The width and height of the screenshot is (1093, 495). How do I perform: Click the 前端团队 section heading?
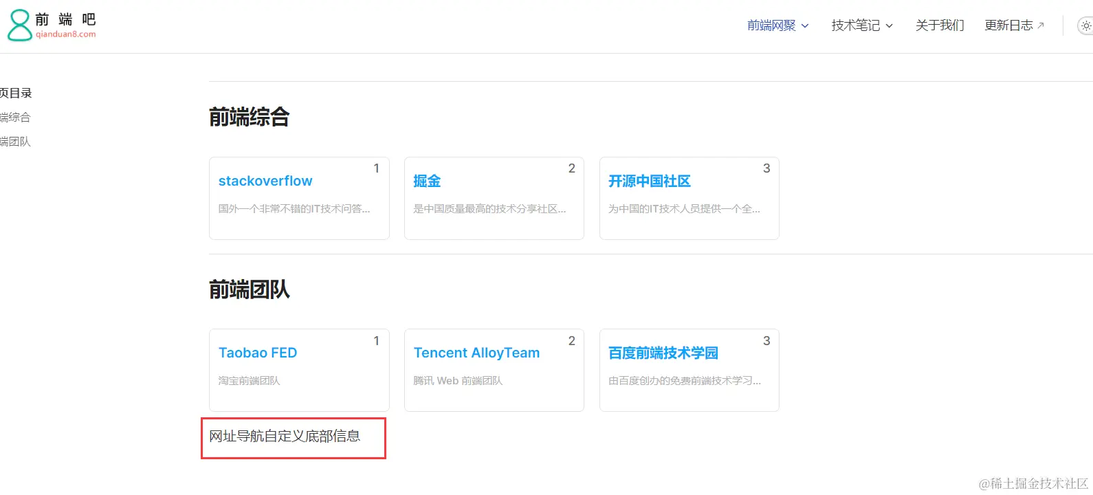tap(250, 289)
